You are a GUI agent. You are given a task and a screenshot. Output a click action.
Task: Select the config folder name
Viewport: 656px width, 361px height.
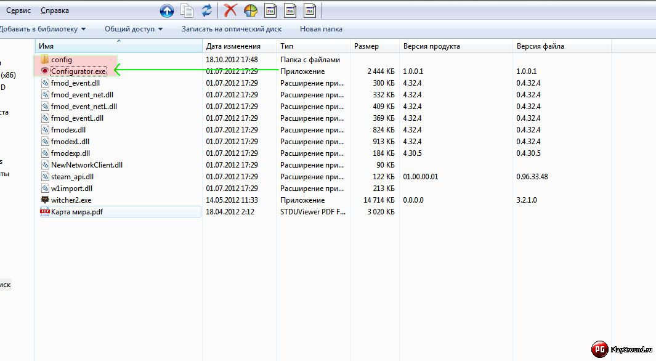pos(62,60)
